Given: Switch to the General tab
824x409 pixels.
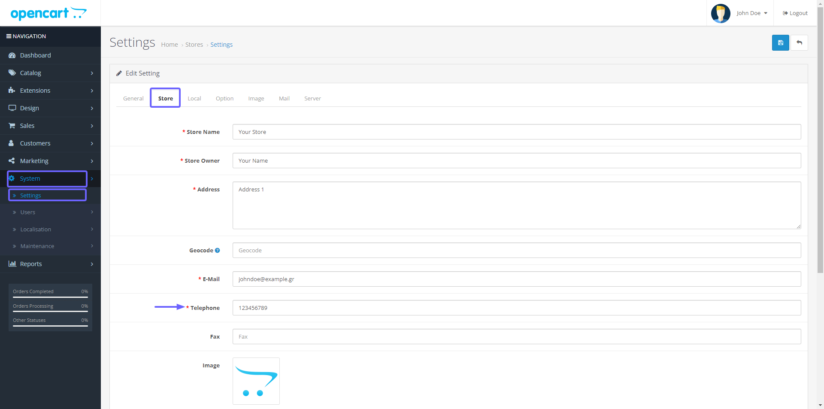Looking at the screenshot, I should 133,98.
